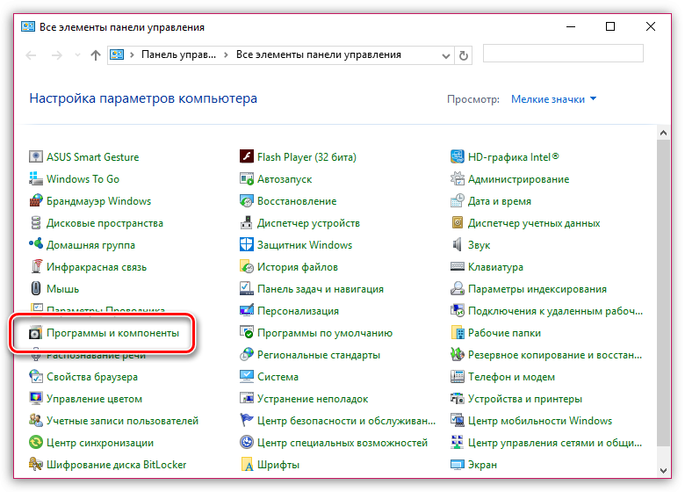Open the Панель задач и навигация link

[x=321, y=289]
